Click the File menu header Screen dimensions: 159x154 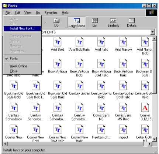8,13
